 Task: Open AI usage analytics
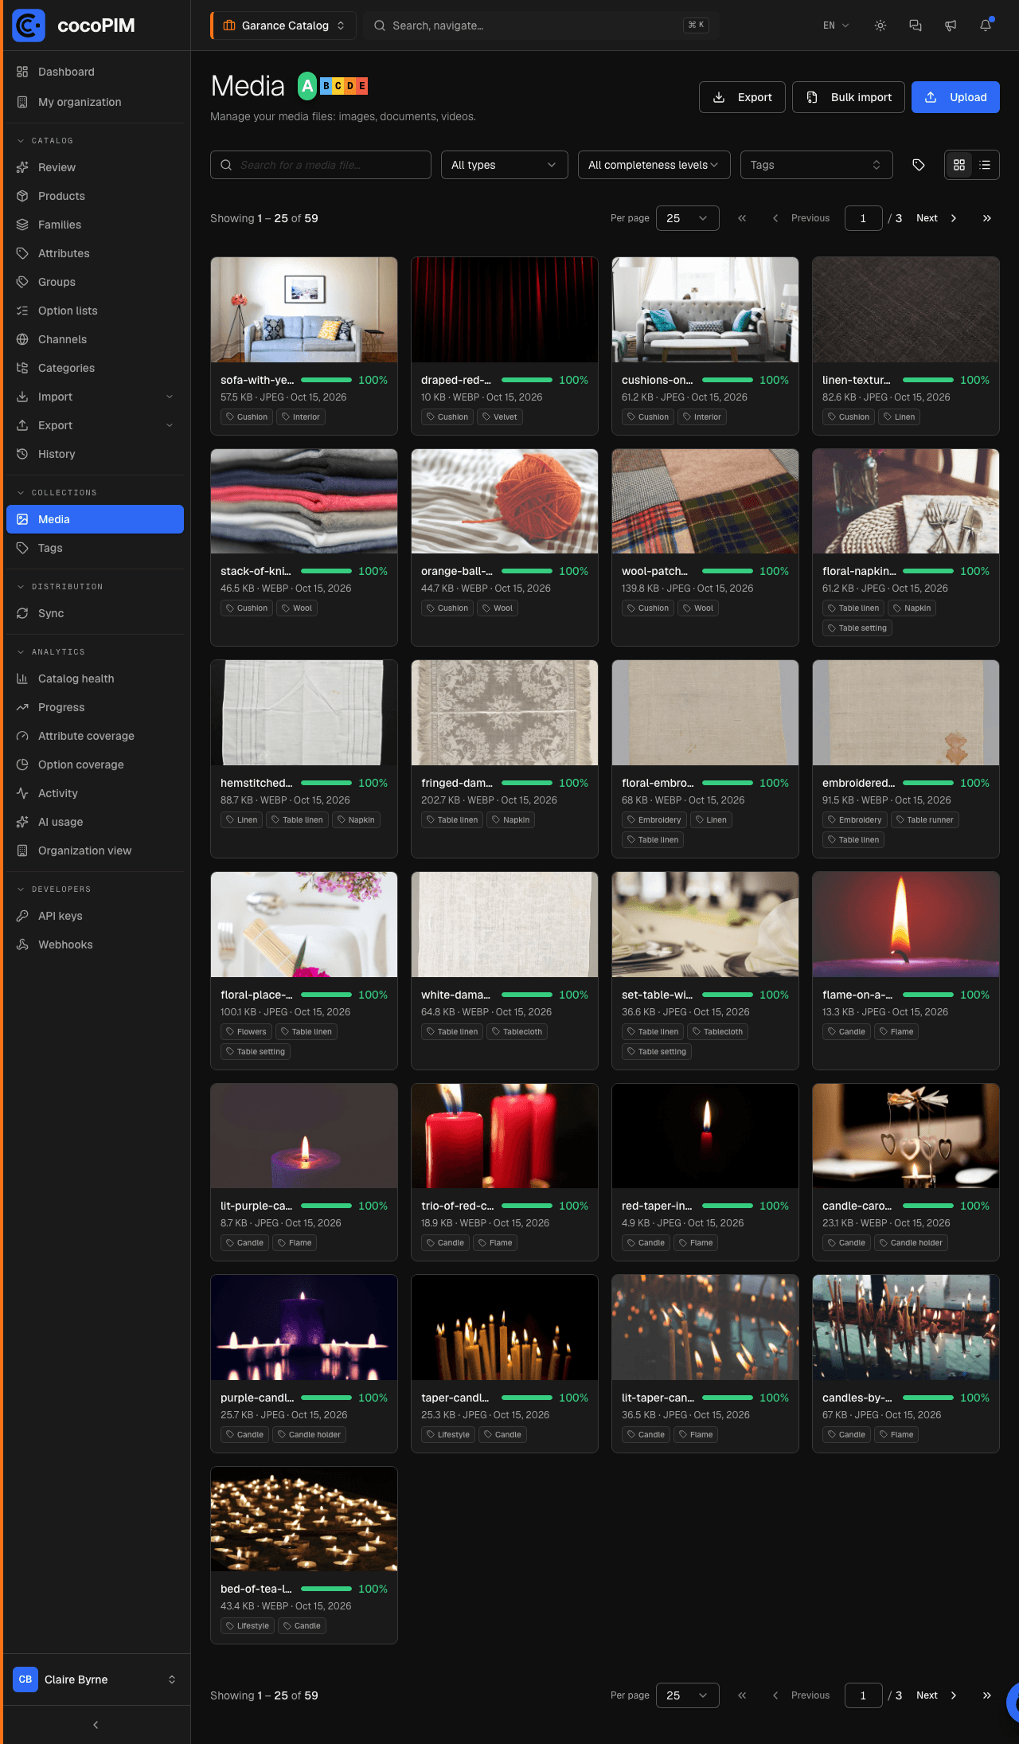point(95,822)
